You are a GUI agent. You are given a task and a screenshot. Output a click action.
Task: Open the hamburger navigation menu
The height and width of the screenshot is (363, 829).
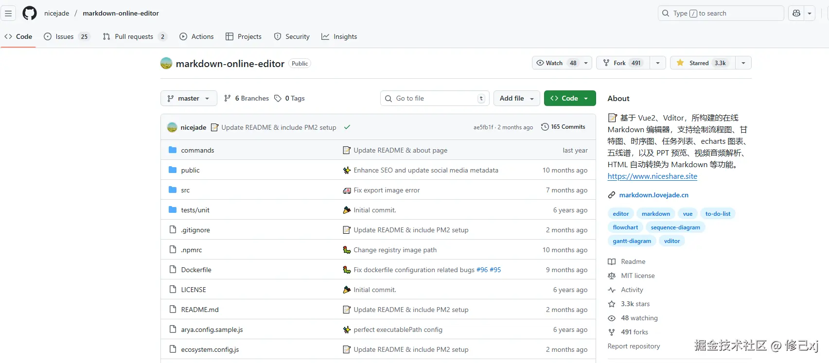pos(8,13)
